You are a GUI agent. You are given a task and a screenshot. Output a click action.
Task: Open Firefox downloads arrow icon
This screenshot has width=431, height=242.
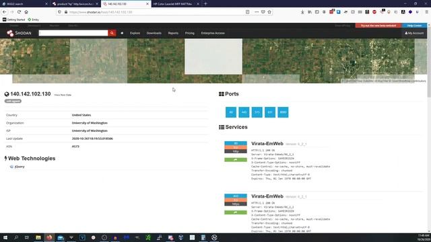click(302, 12)
